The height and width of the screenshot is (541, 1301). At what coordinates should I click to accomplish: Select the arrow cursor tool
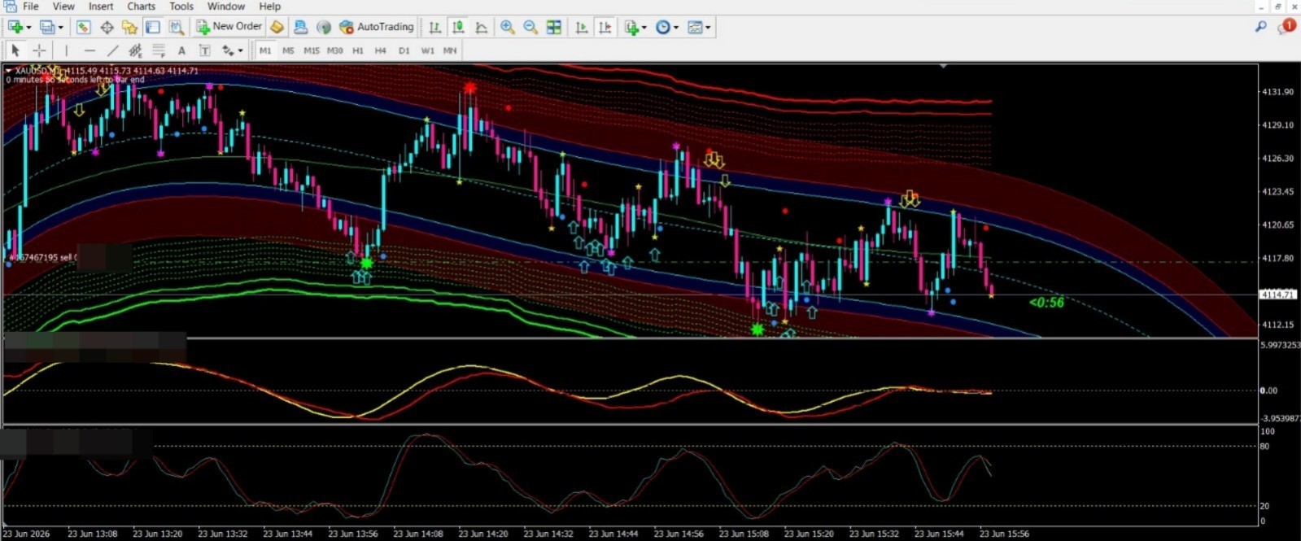[x=15, y=50]
